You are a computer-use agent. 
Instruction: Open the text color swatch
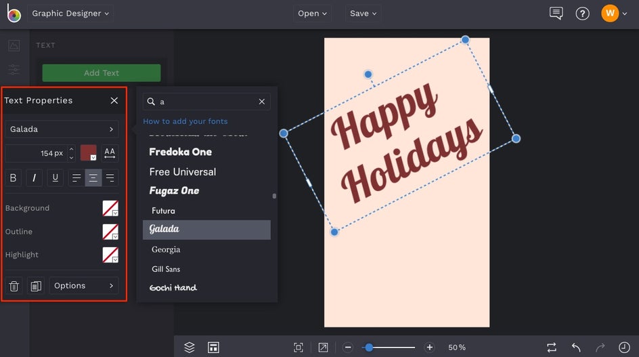point(89,153)
